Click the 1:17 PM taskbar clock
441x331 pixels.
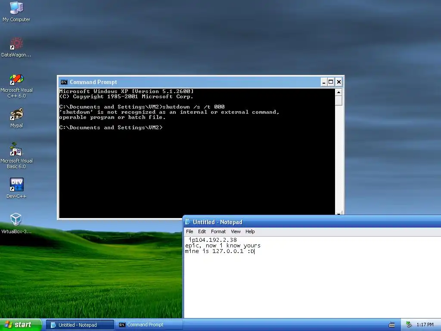pos(425,325)
